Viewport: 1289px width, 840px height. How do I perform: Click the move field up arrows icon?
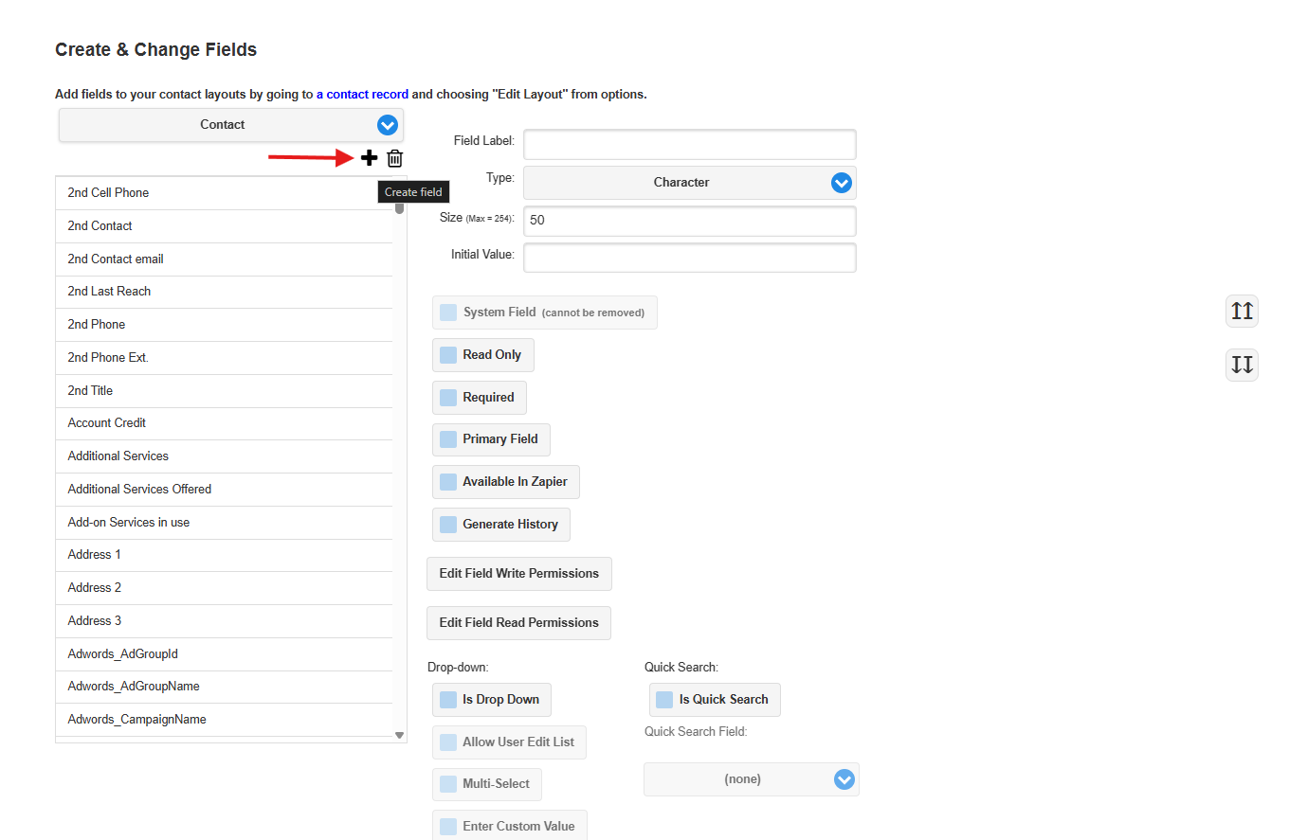pos(1242,311)
